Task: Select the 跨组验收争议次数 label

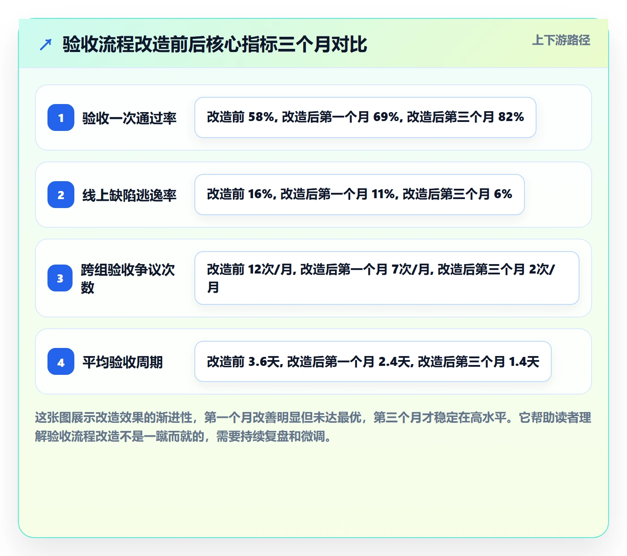Action: point(128,278)
